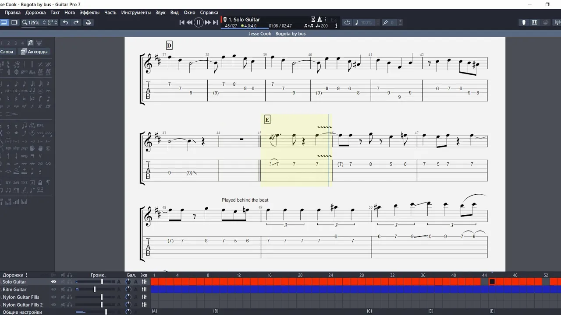The height and width of the screenshot is (315, 561).
Task: Show the guitar fretboard view
Action: pos(524,22)
